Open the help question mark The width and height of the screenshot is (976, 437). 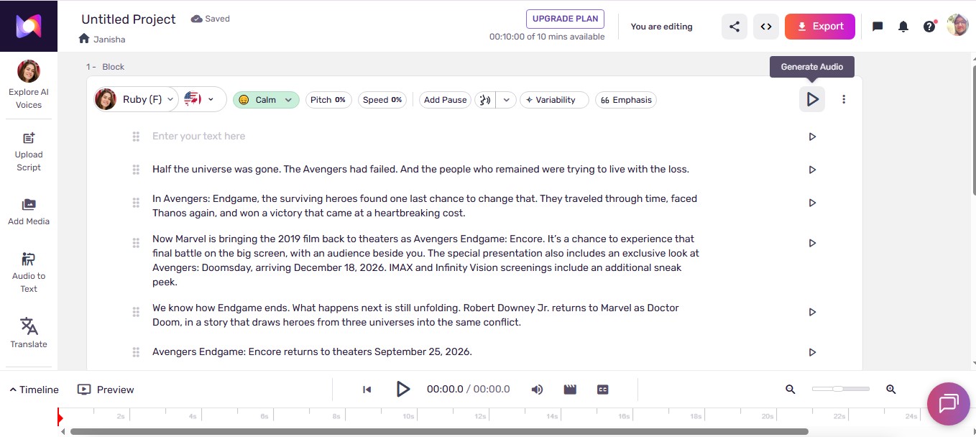click(929, 27)
